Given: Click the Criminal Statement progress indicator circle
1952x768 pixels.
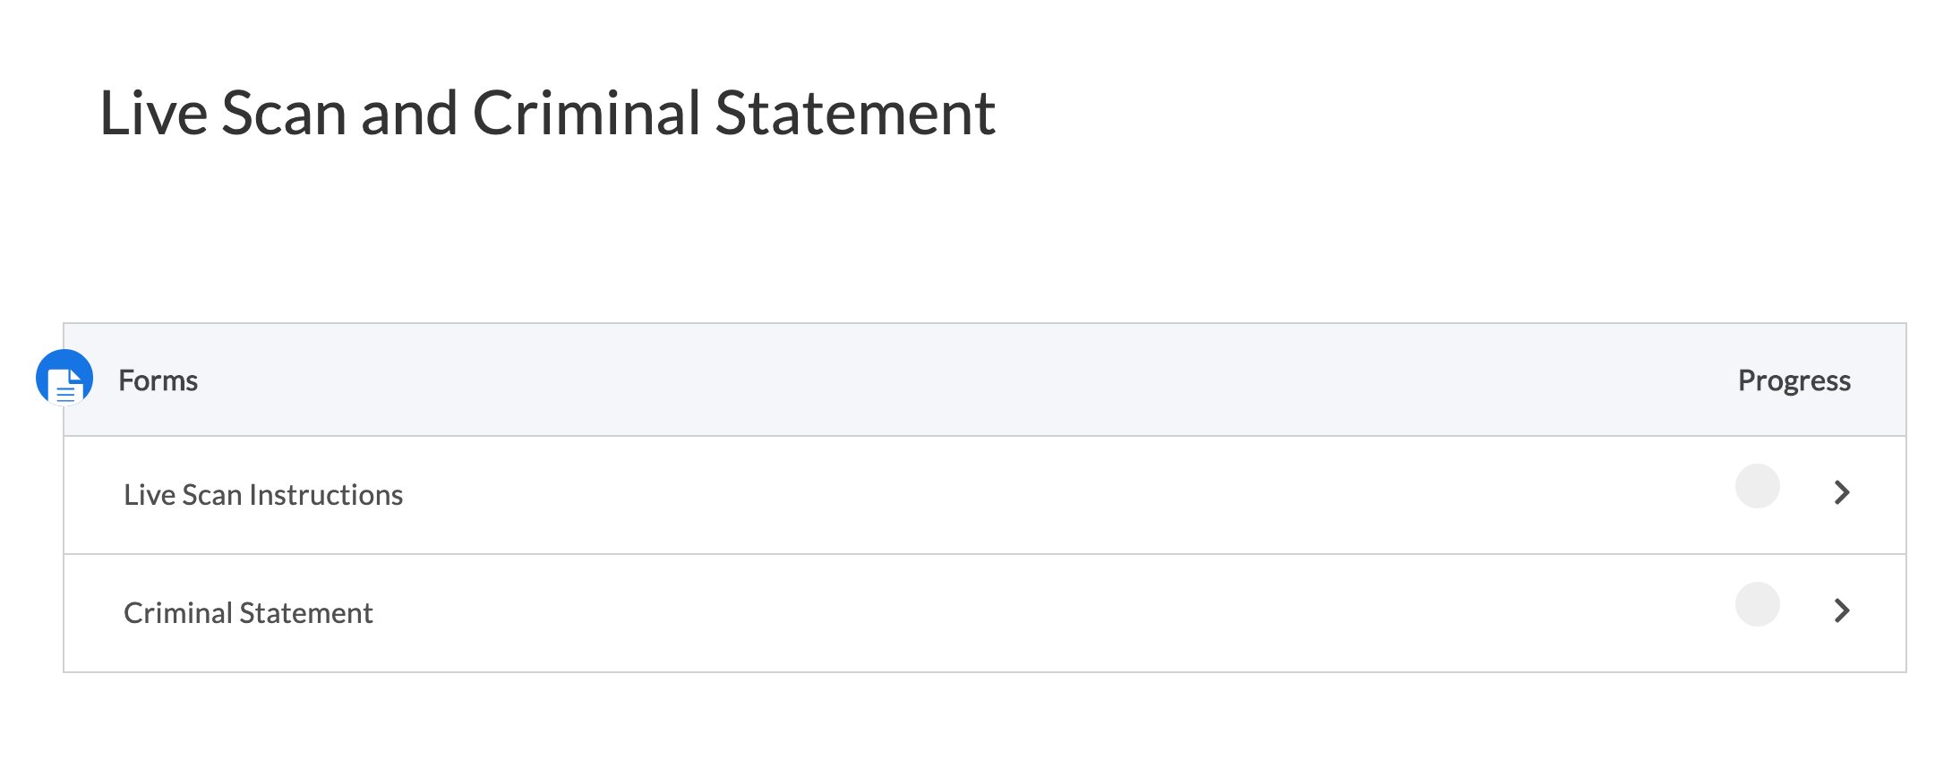Looking at the screenshot, I should 1757,604.
